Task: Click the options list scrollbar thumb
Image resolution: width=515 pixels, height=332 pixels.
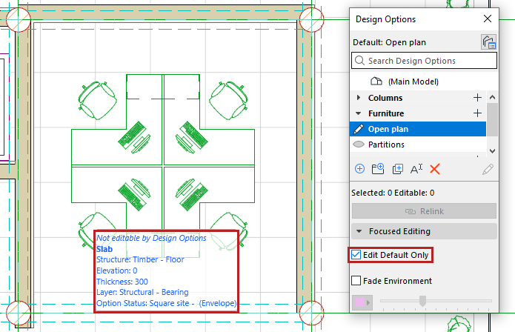Action: [492, 119]
